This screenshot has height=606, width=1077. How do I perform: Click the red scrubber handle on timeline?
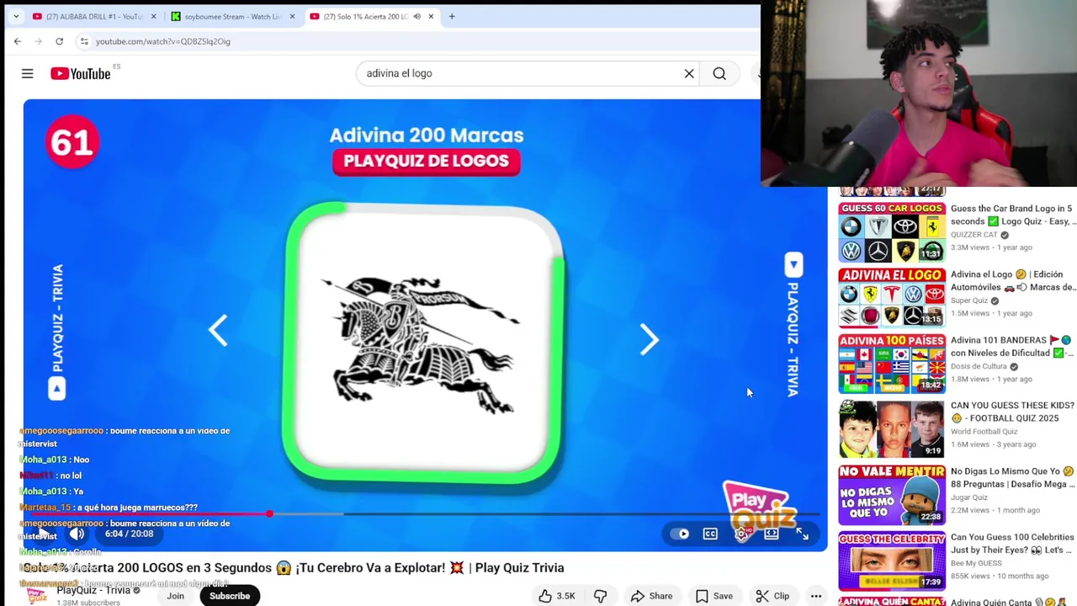point(269,513)
